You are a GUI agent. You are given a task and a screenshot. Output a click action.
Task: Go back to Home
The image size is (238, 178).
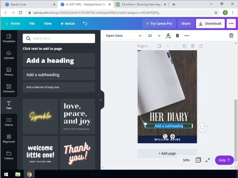13,23
